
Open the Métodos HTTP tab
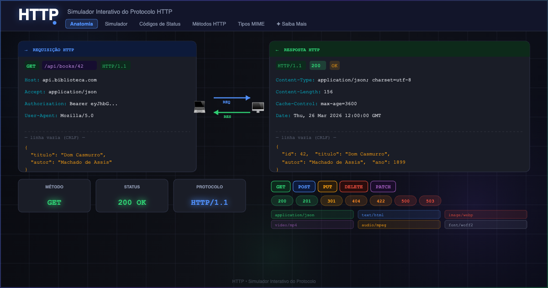click(x=209, y=24)
